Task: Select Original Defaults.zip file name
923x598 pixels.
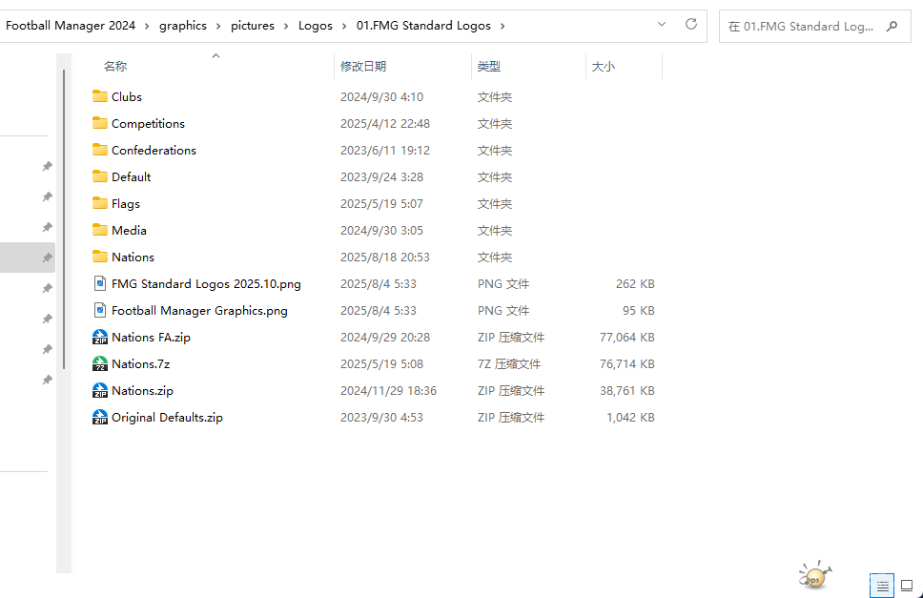Action: [x=167, y=418]
